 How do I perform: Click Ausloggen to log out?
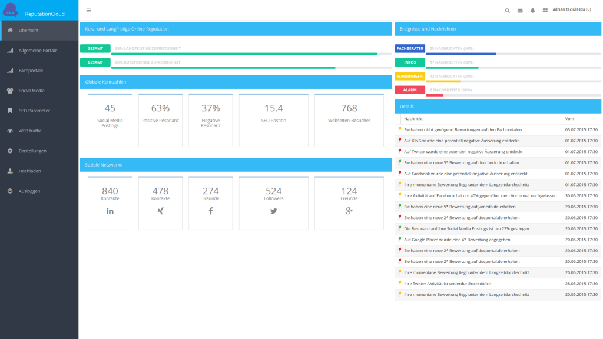pyautogui.click(x=29, y=191)
